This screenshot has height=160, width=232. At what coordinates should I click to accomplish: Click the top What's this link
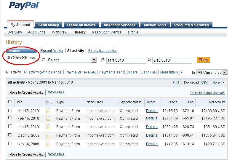coord(56,92)
